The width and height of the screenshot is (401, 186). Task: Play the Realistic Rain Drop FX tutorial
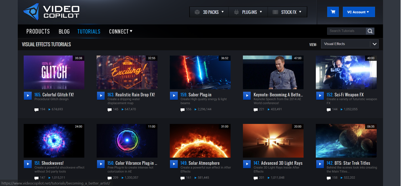(x=101, y=95)
